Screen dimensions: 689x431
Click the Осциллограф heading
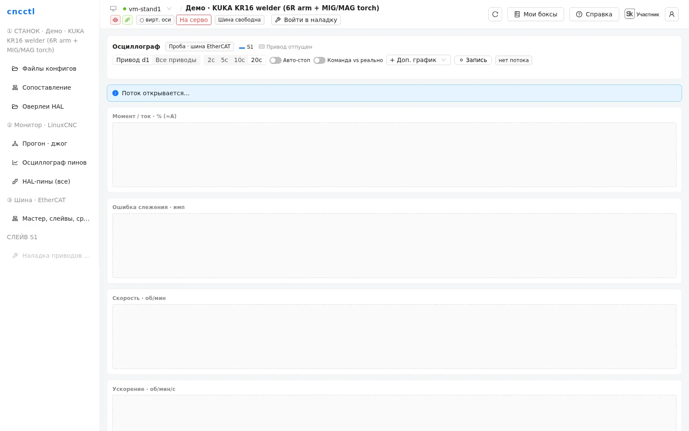point(136,47)
